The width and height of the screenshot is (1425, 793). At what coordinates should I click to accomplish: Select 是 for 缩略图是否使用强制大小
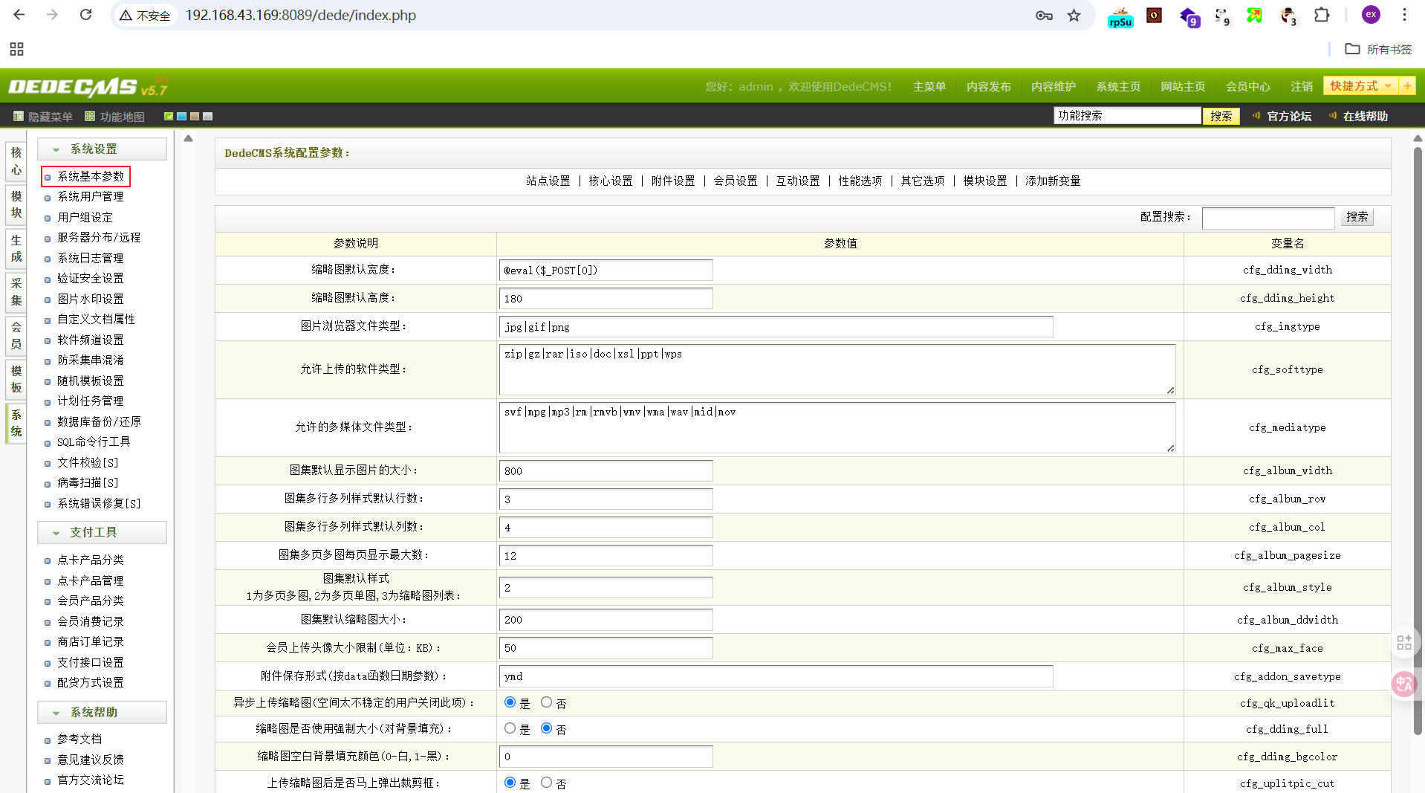click(x=510, y=728)
